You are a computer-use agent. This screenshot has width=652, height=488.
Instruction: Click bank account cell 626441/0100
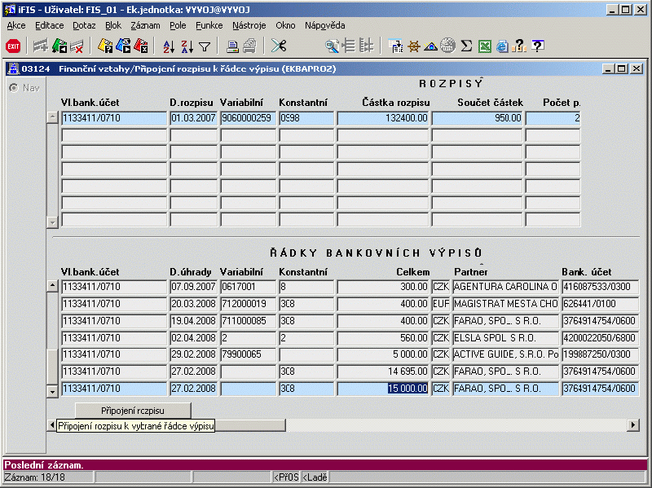(x=600, y=304)
